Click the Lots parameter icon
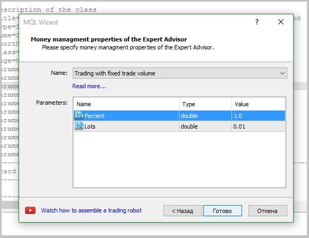The image size is (309, 238). [79, 126]
